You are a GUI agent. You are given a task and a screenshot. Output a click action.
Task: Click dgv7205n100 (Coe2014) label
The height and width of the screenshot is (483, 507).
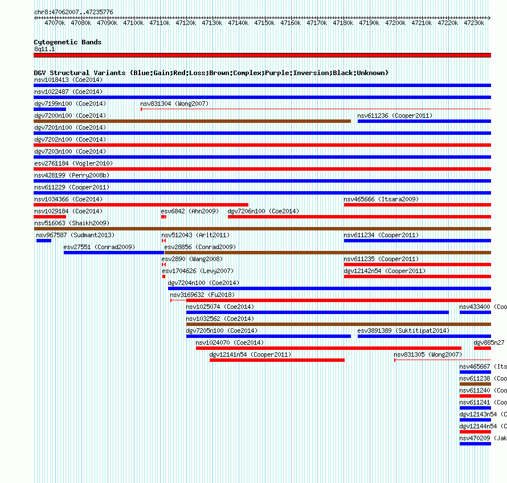(222, 331)
